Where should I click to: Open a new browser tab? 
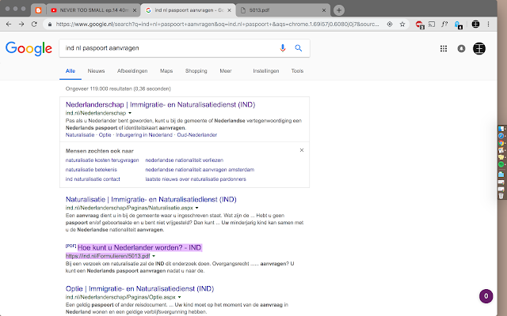click(x=338, y=10)
